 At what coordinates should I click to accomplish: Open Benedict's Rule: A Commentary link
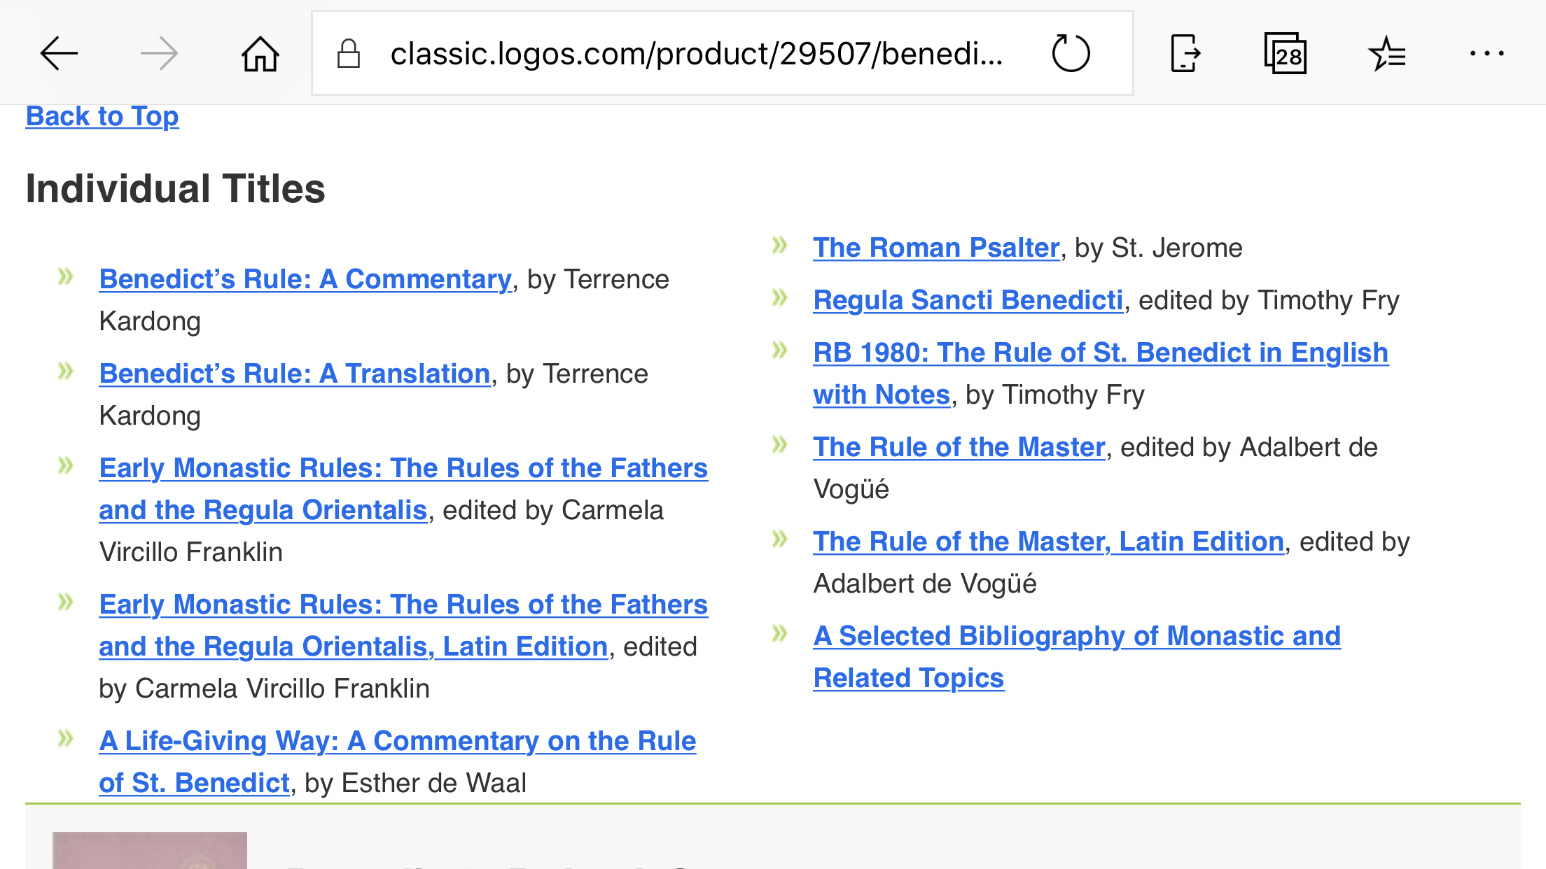pyautogui.click(x=305, y=279)
